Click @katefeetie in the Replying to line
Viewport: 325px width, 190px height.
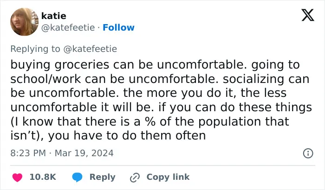(x=90, y=49)
